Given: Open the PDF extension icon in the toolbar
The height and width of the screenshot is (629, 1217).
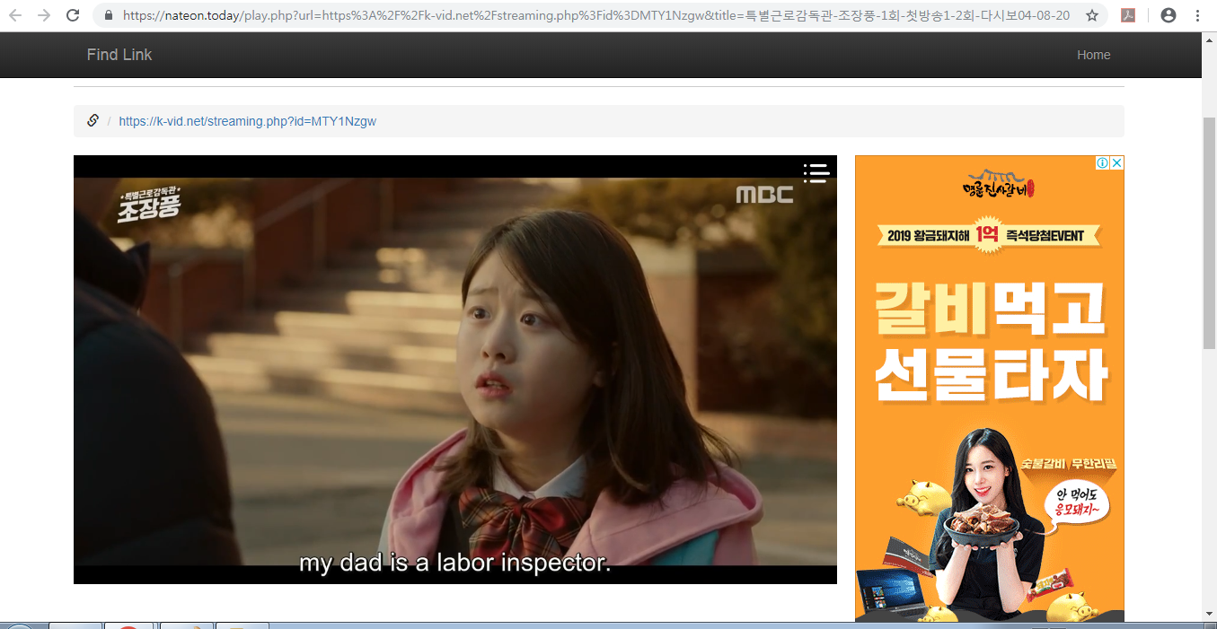Looking at the screenshot, I should 1128,15.
